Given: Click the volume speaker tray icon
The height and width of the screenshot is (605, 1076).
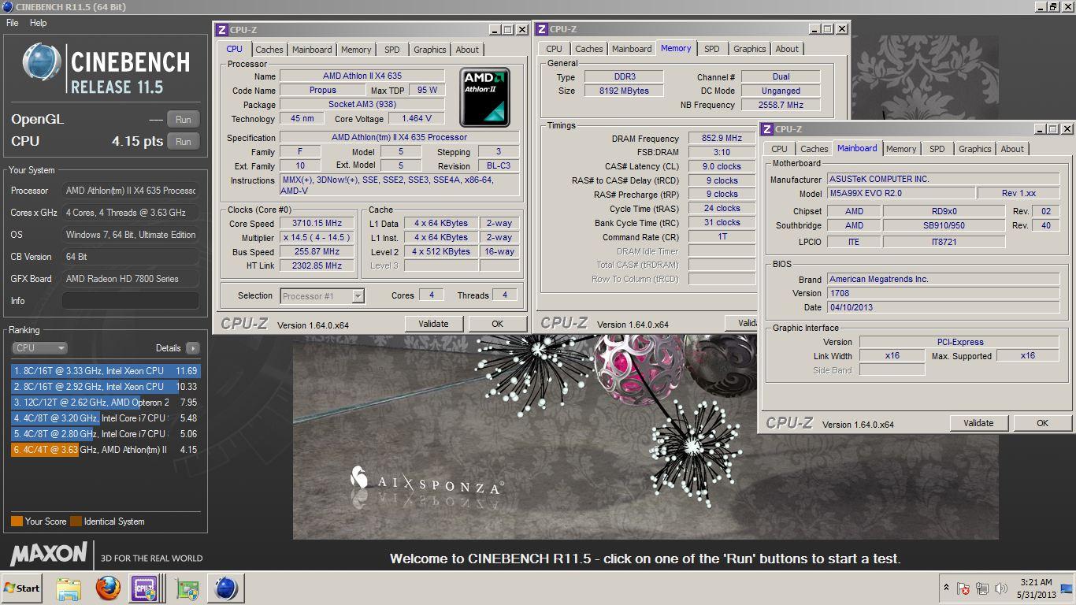Looking at the screenshot, I should pyautogui.click(x=1001, y=588).
